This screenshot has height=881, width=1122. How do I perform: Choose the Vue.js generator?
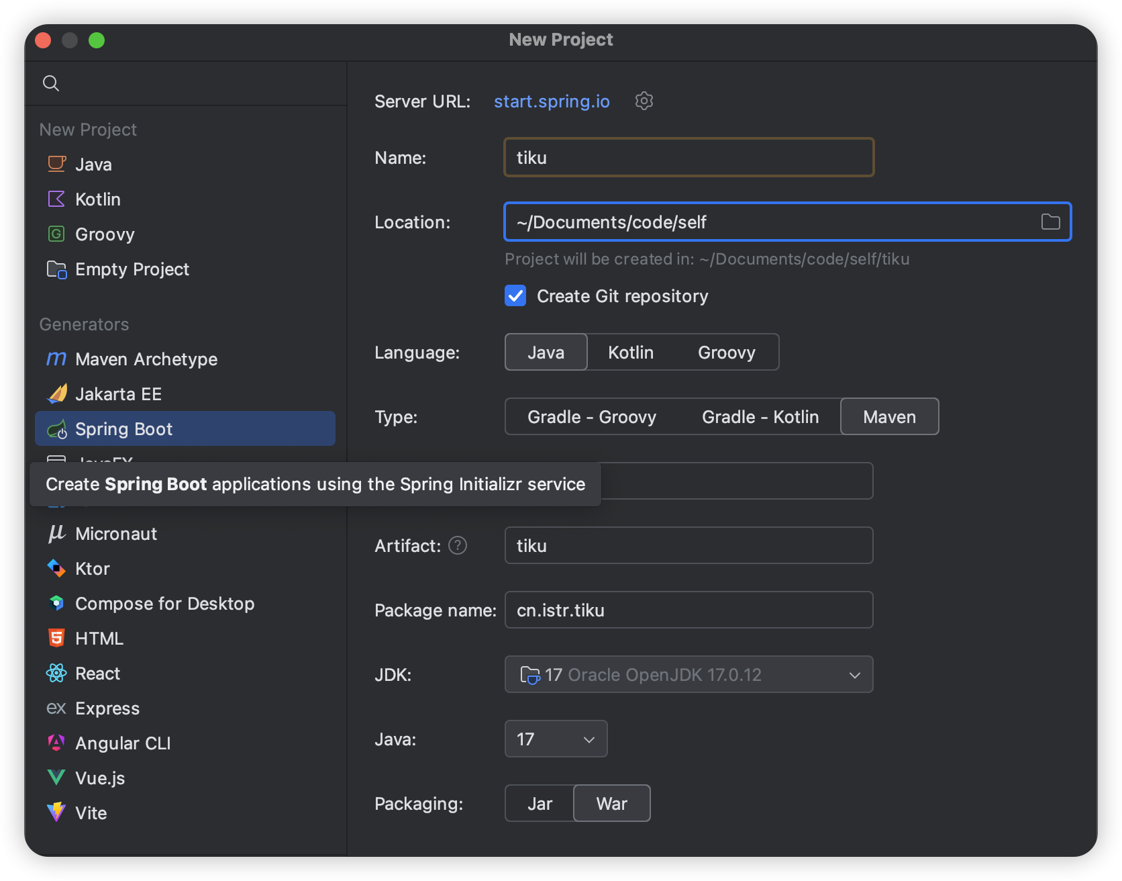point(99,778)
